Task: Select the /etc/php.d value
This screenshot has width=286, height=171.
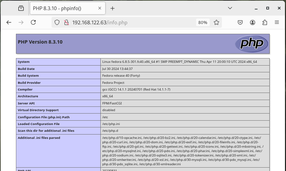Action: (x=110, y=131)
